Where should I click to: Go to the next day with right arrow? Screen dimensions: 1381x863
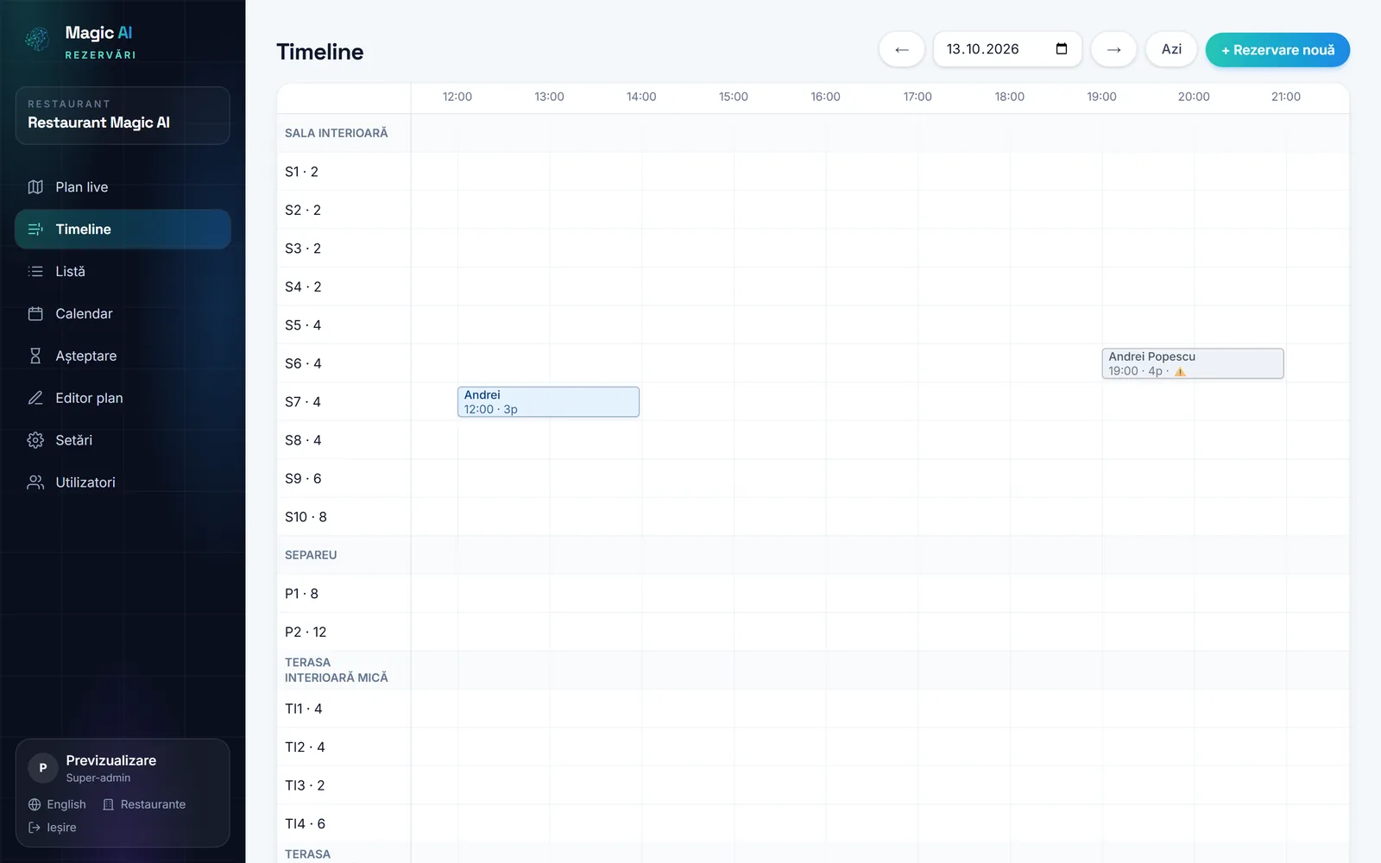pyautogui.click(x=1113, y=49)
